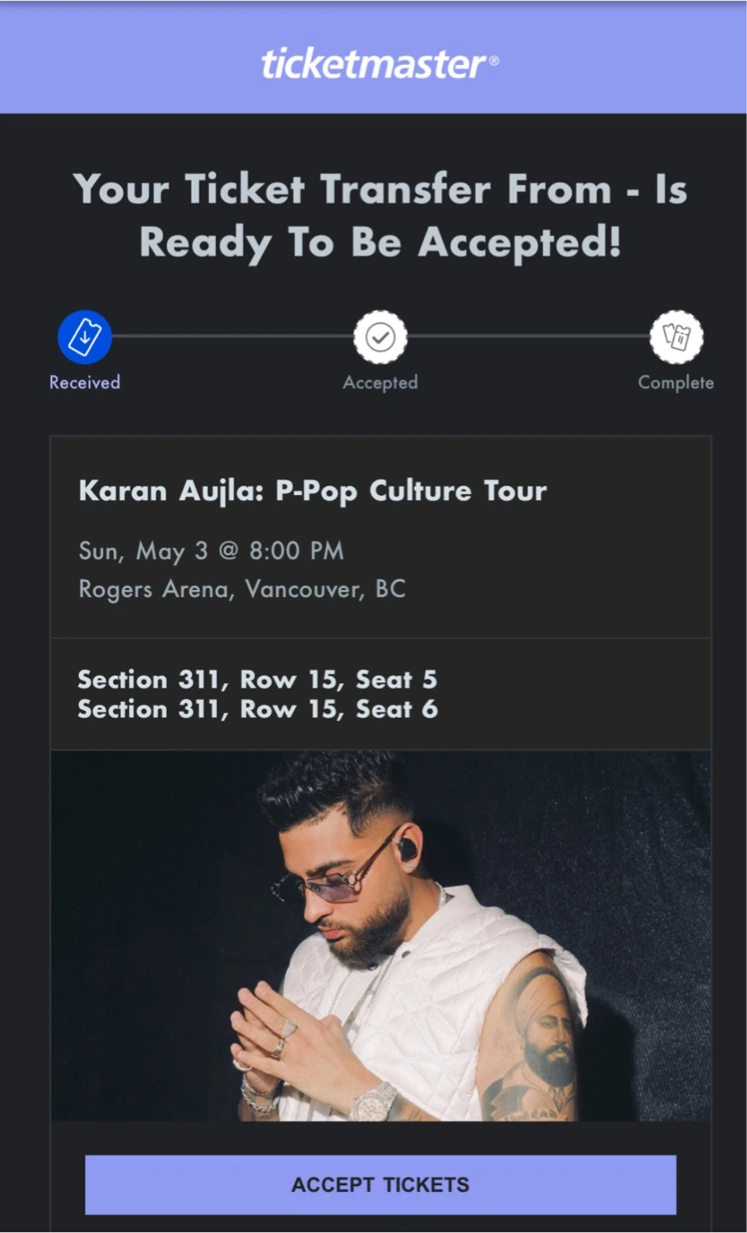
Task: Click the Rogers Arena, Vancouver, BC venue
Action: pos(242,589)
